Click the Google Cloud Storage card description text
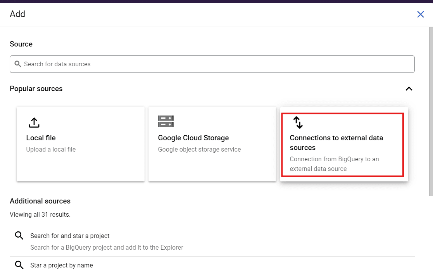Viewport: 433px width, 269px height. (199, 149)
